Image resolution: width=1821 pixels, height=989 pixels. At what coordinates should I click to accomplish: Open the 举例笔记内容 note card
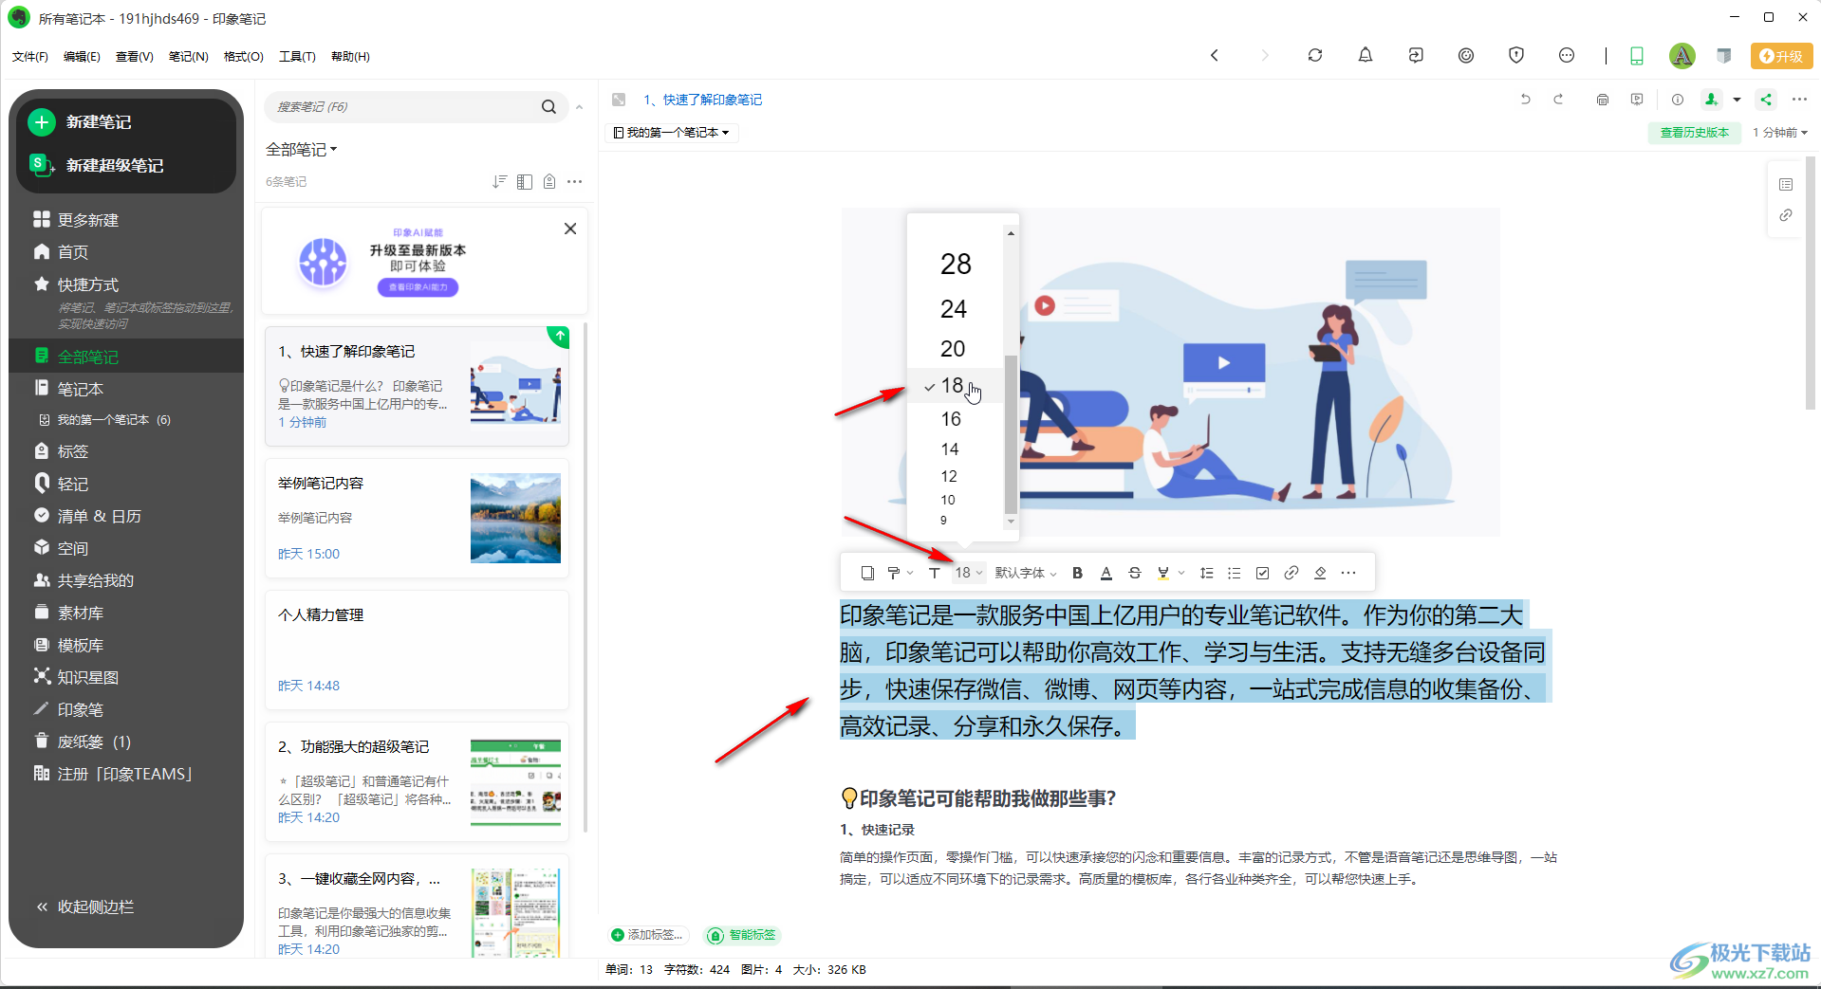(417, 519)
